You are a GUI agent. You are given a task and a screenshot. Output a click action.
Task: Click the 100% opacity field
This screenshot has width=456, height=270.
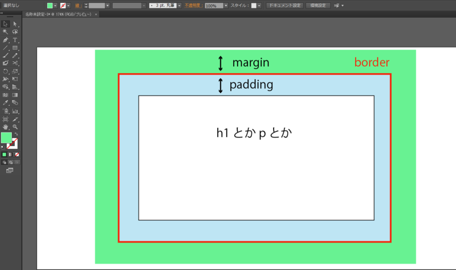[214, 6]
